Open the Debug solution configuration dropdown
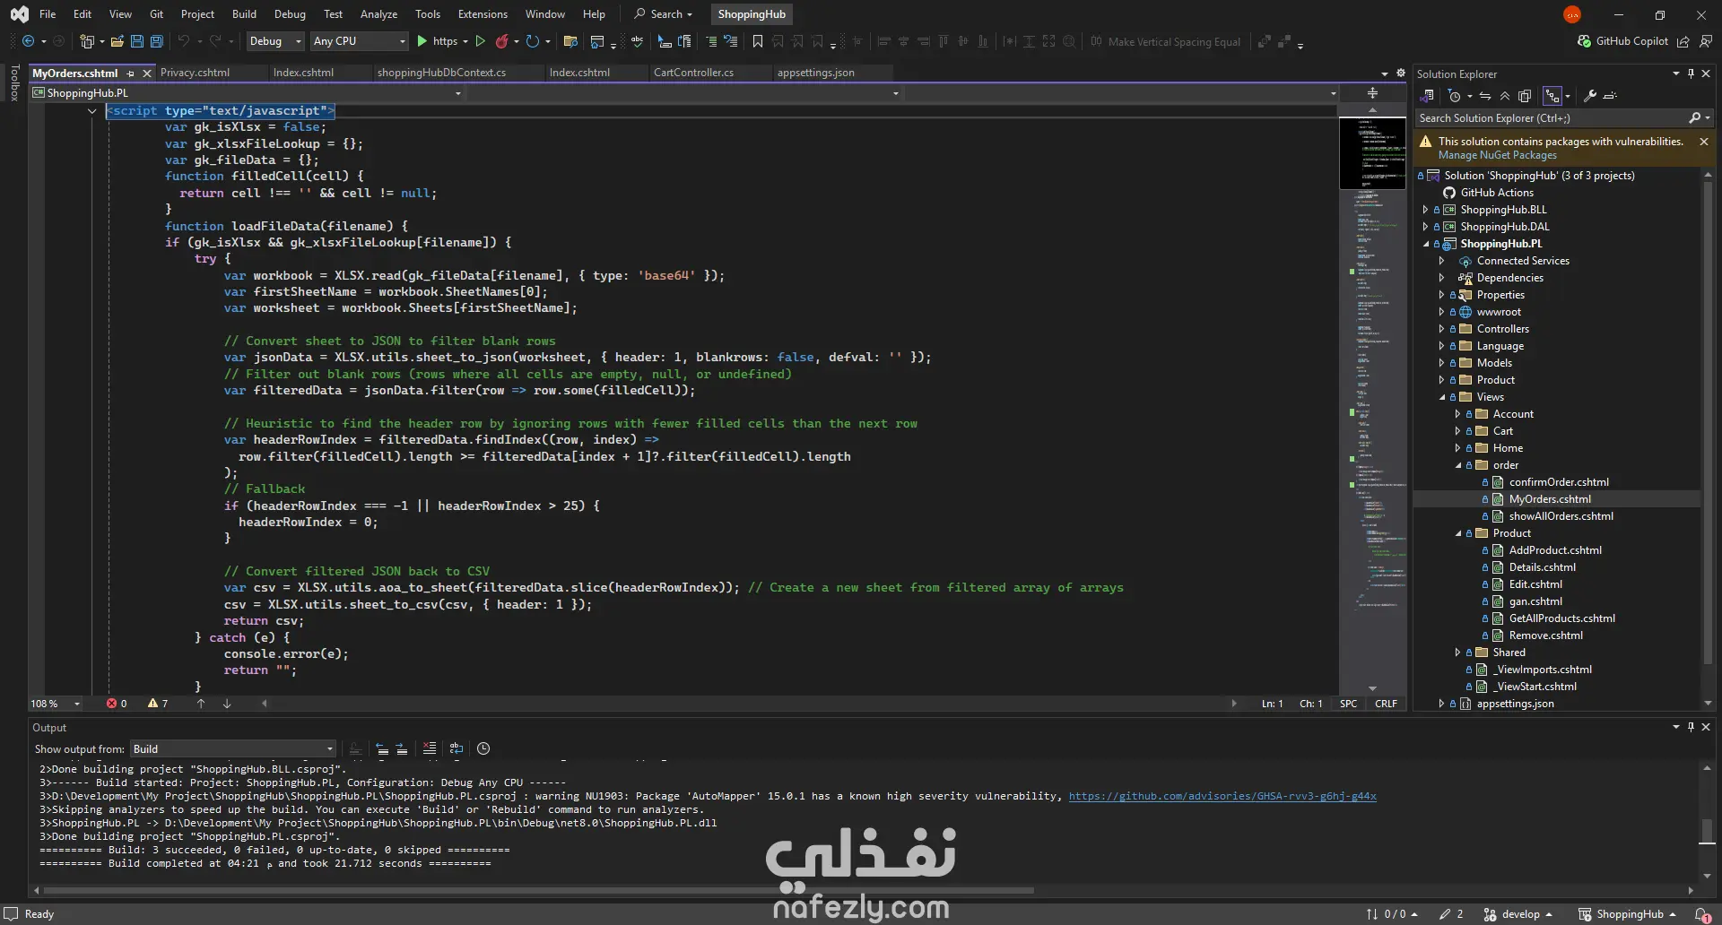 [275, 41]
